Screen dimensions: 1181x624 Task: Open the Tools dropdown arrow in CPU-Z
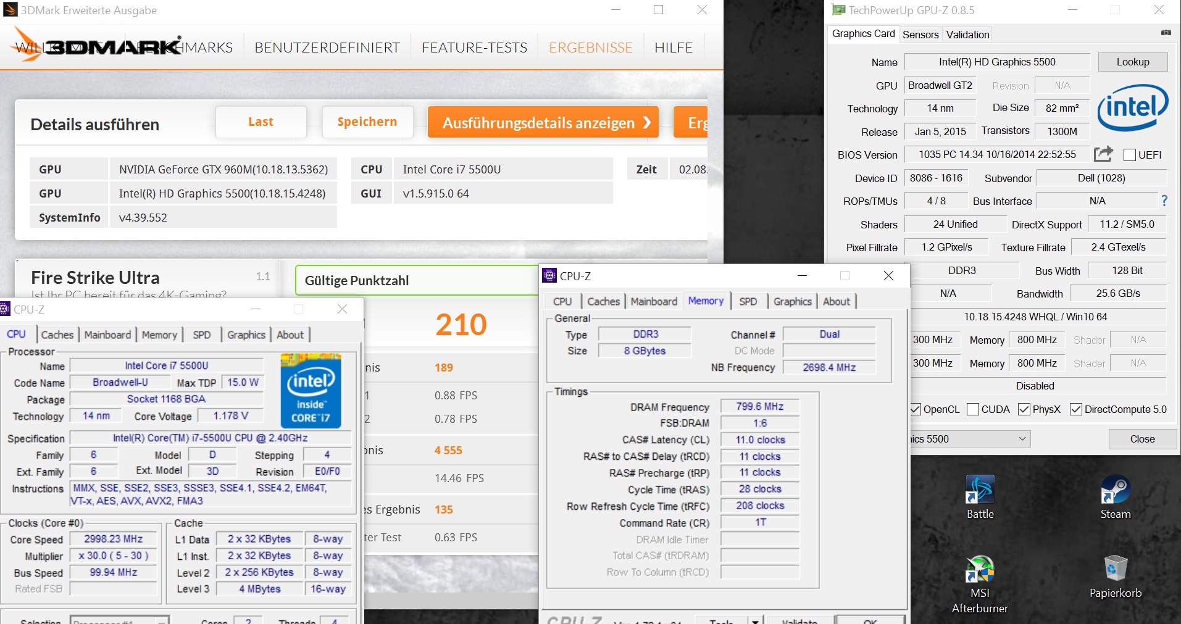point(756,620)
